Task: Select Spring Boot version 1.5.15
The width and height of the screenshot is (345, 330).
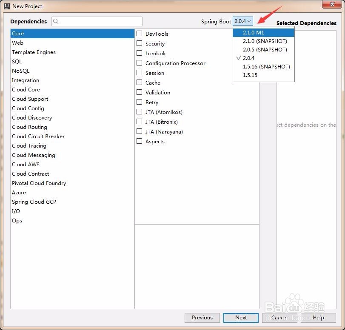Action: click(264, 75)
